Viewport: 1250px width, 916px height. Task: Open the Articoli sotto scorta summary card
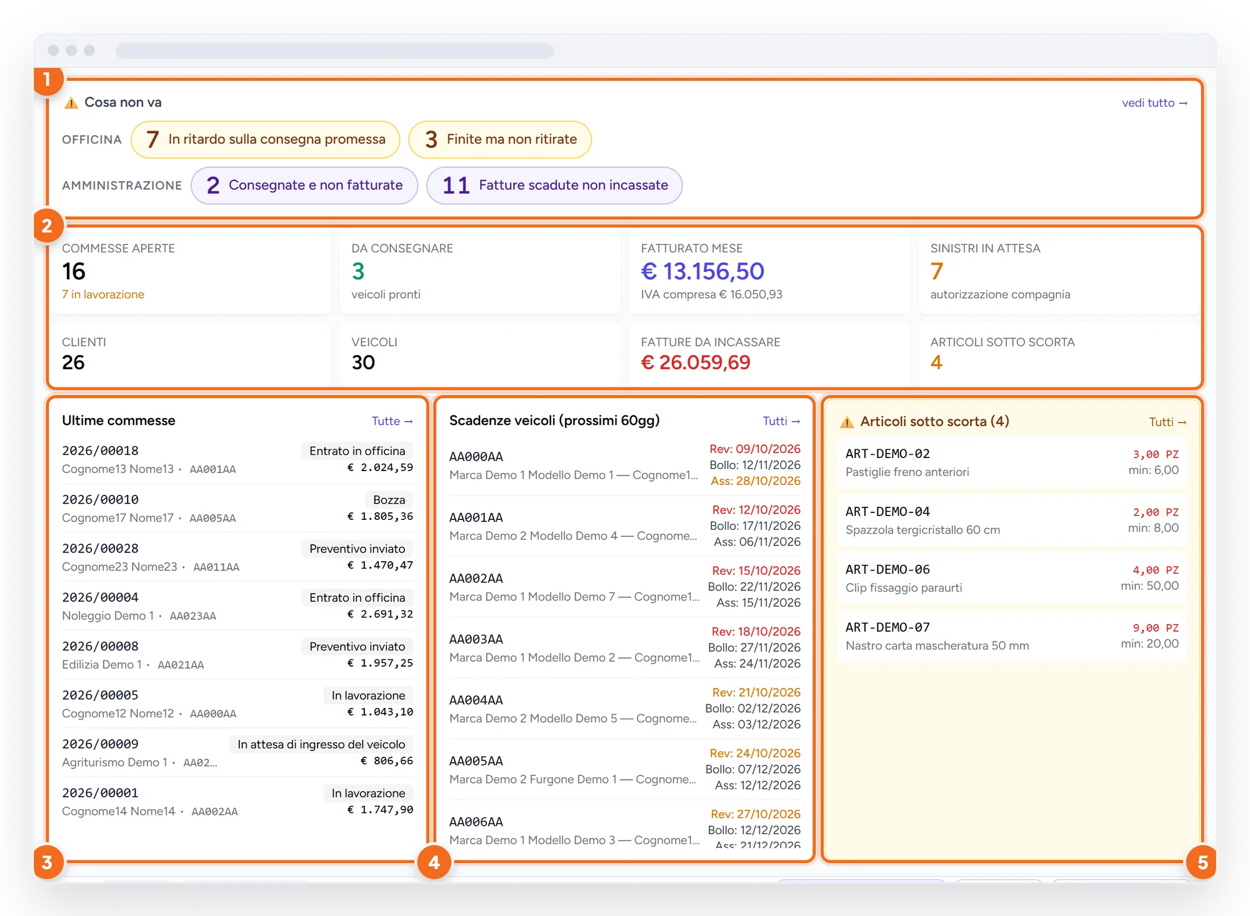[x=1059, y=354]
